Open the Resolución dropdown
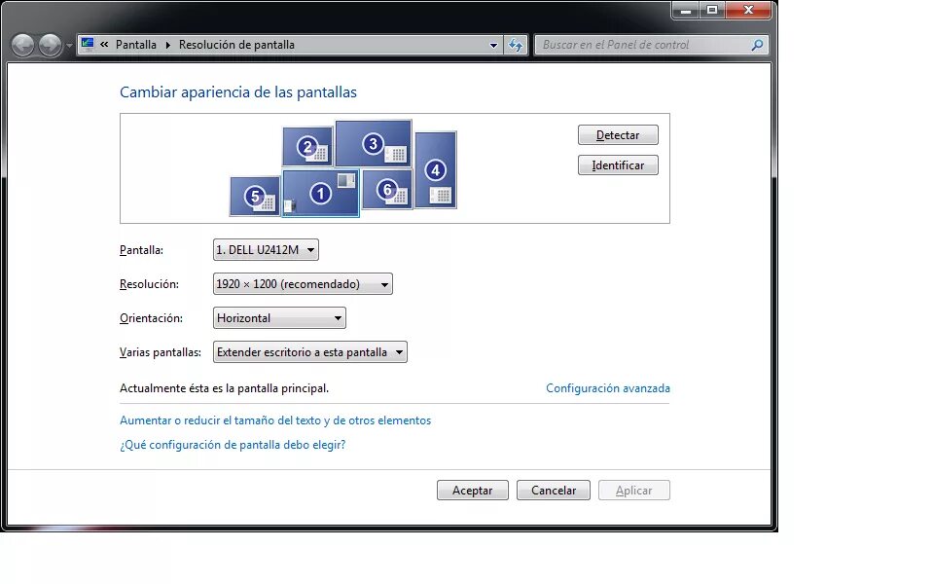934x584 pixels. 303,283
